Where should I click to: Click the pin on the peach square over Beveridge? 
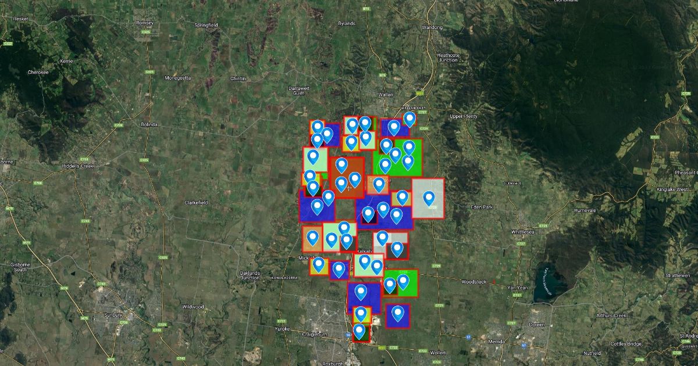coord(379,185)
